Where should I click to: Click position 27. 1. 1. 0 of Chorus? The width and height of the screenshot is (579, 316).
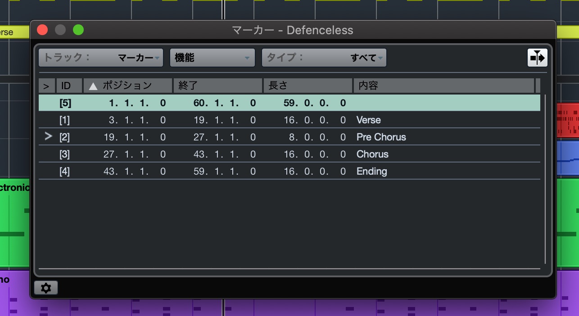point(135,154)
